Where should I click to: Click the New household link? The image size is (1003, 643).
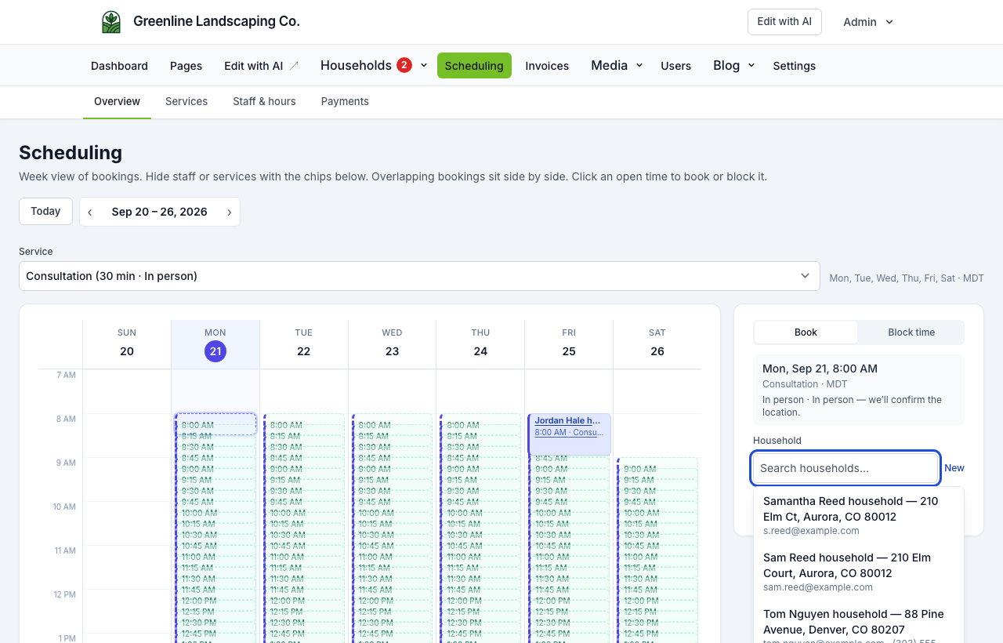954,468
